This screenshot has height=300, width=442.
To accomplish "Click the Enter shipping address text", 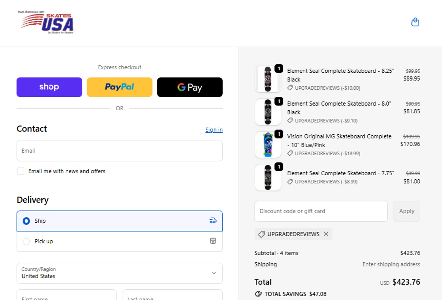I will [x=391, y=264].
